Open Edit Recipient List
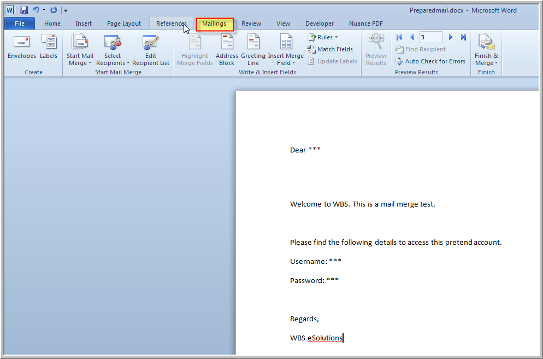Screen dimensions: 543x359 click(151, 49)
